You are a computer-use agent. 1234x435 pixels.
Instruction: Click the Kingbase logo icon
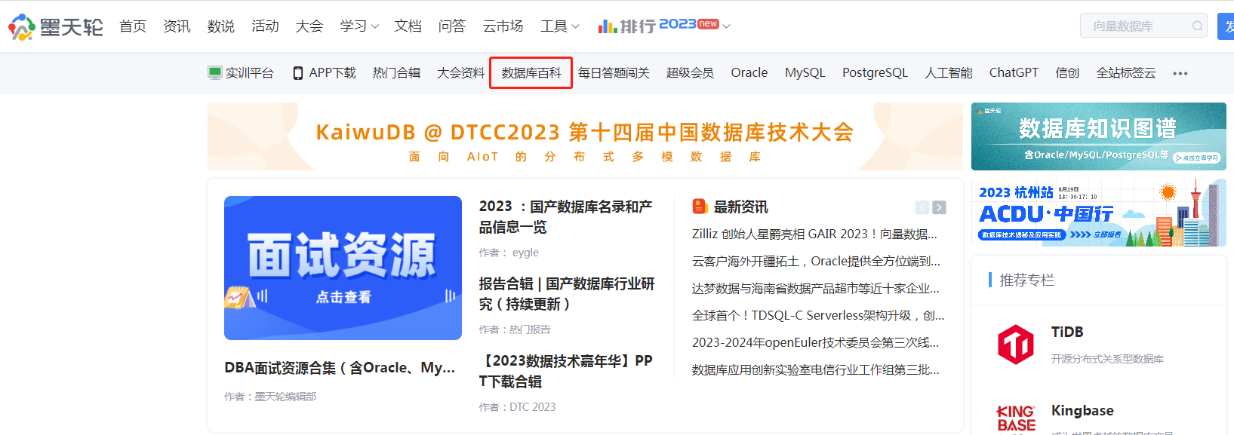[x=1016, y=419]
